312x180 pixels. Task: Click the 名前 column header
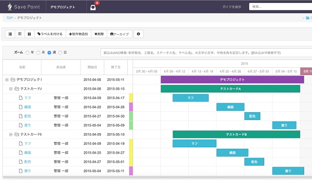22,67
